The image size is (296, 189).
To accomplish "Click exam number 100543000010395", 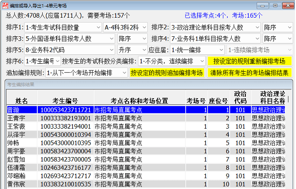I will click(x=66, y=143).
